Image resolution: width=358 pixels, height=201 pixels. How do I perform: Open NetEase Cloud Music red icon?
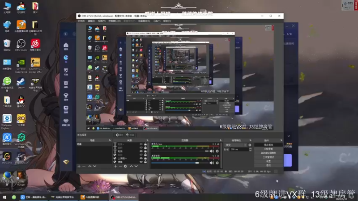pyautogui.click(x=35, y=45)
